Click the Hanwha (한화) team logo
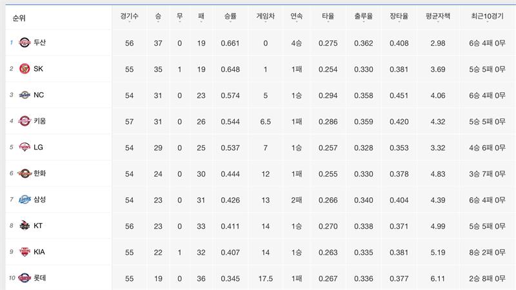 [25, 173]
